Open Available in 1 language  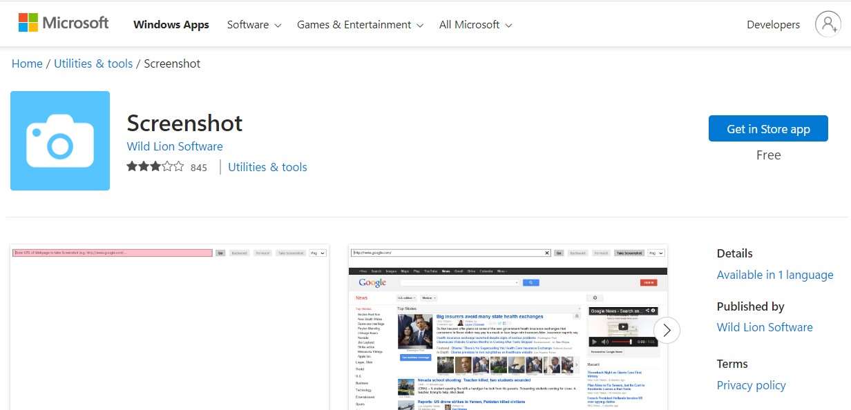click(775, 275)
